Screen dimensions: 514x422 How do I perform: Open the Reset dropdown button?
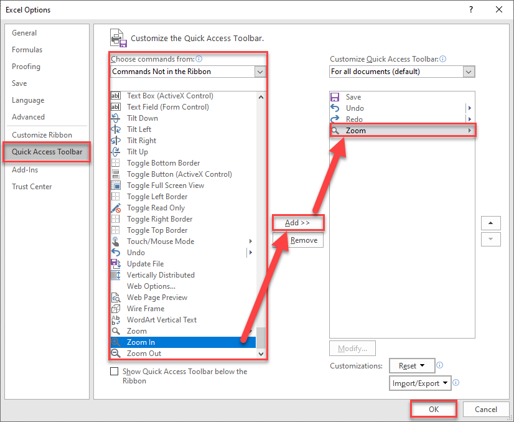(412, 365)
